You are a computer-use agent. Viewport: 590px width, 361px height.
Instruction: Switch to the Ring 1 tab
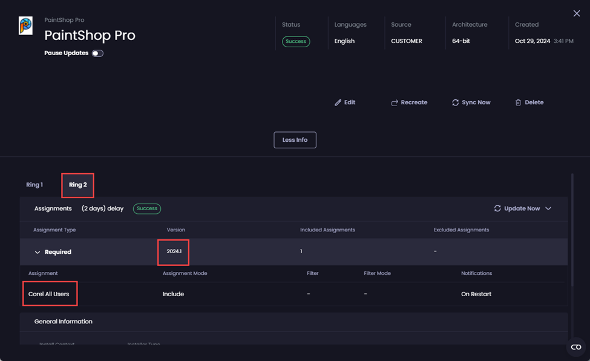click(x=34, y=185)
